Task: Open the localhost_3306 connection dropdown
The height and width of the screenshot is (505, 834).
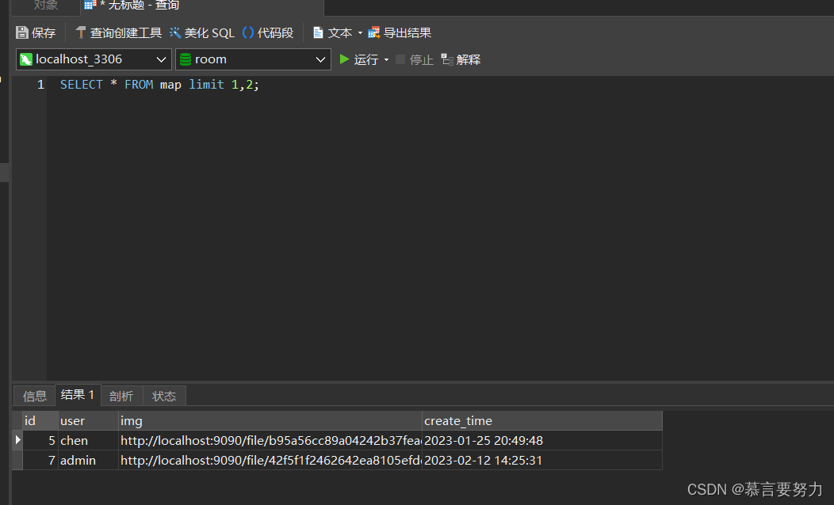Action: [x=94, y=59]
